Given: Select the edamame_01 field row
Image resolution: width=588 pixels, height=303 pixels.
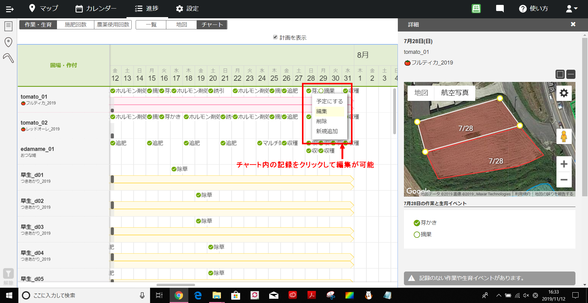Looking at the screenshot, I should point(63,152).
